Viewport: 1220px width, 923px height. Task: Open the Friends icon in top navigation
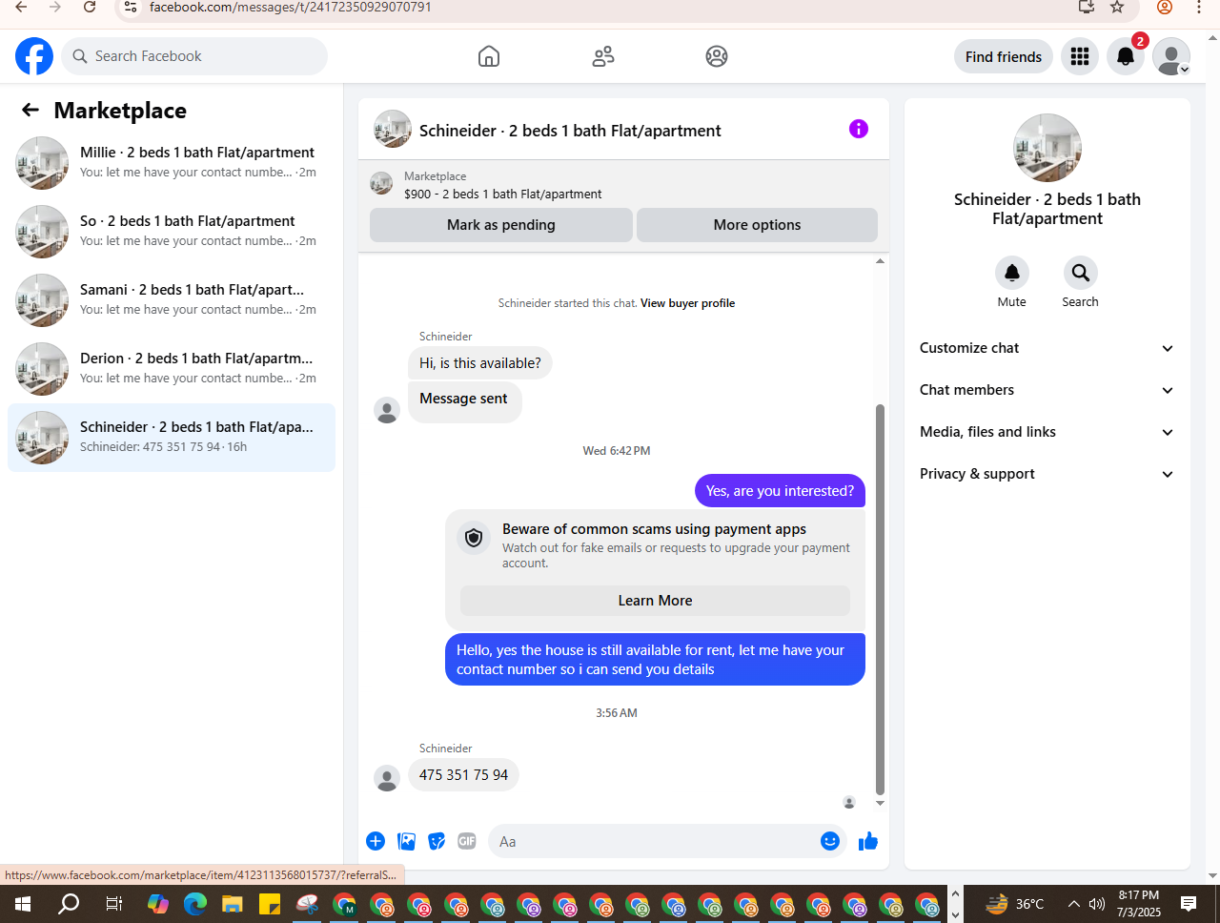click(603, 56)
